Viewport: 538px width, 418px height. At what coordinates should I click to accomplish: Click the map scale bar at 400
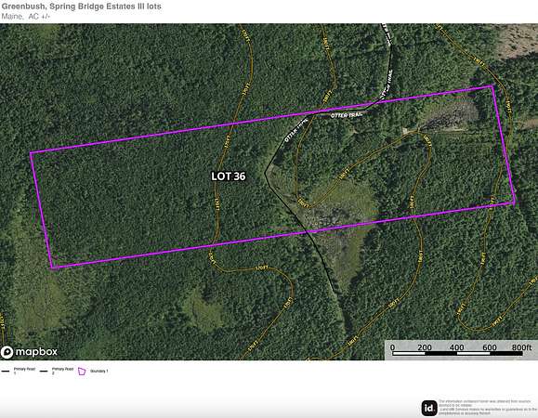456,347
